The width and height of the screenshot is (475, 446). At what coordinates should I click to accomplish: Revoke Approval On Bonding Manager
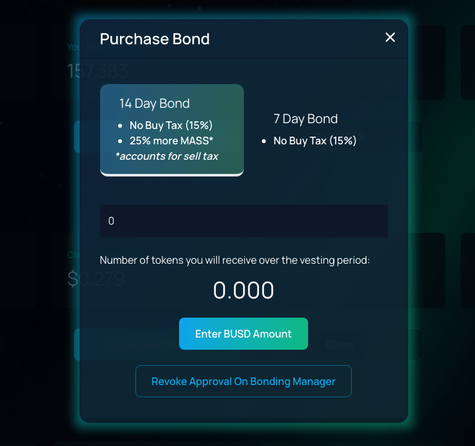[243, 381]
